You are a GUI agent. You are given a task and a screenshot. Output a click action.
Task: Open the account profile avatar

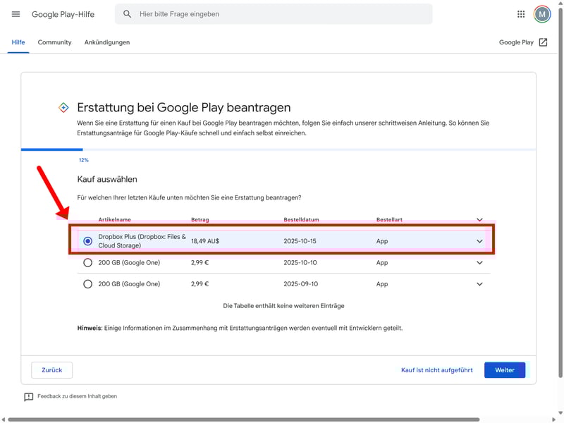[542, 14]
